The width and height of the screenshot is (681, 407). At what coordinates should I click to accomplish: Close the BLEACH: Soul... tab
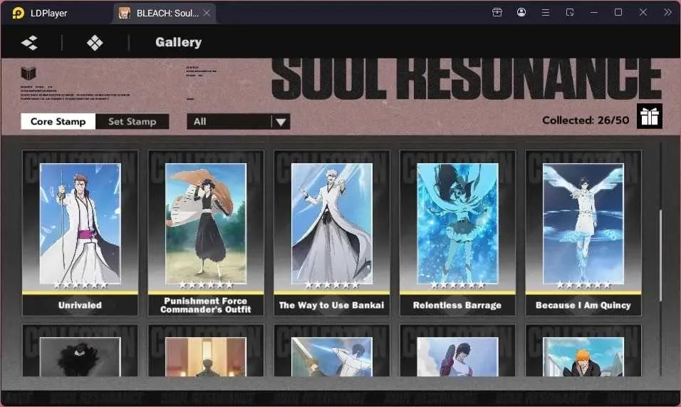point(207,13)
